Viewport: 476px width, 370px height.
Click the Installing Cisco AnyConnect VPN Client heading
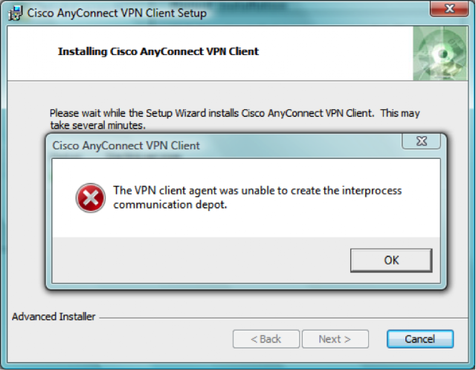tap(158, 51)
